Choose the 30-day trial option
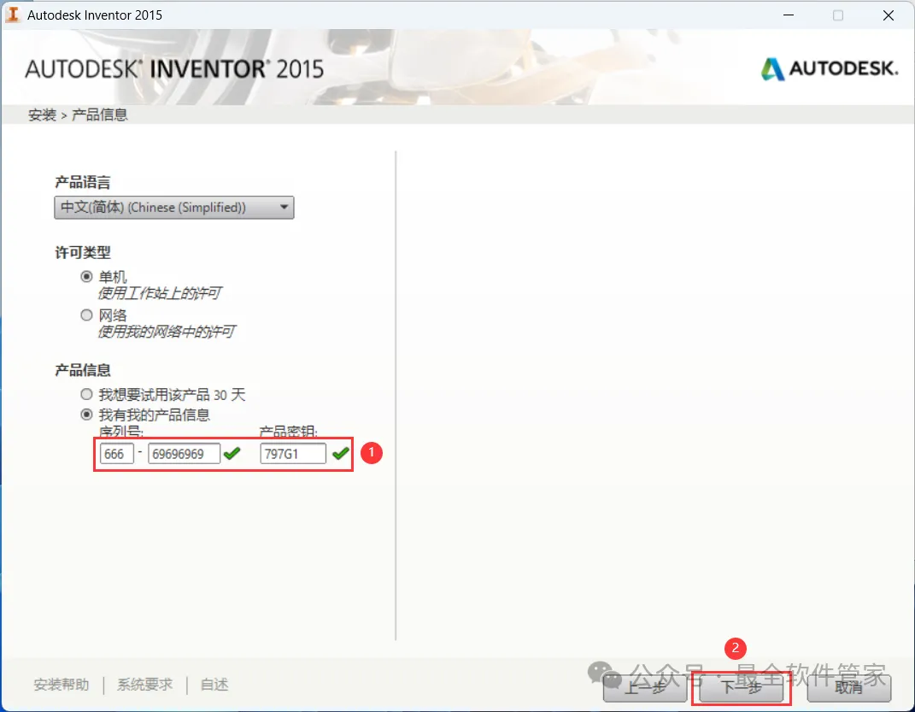 (86, 395)
